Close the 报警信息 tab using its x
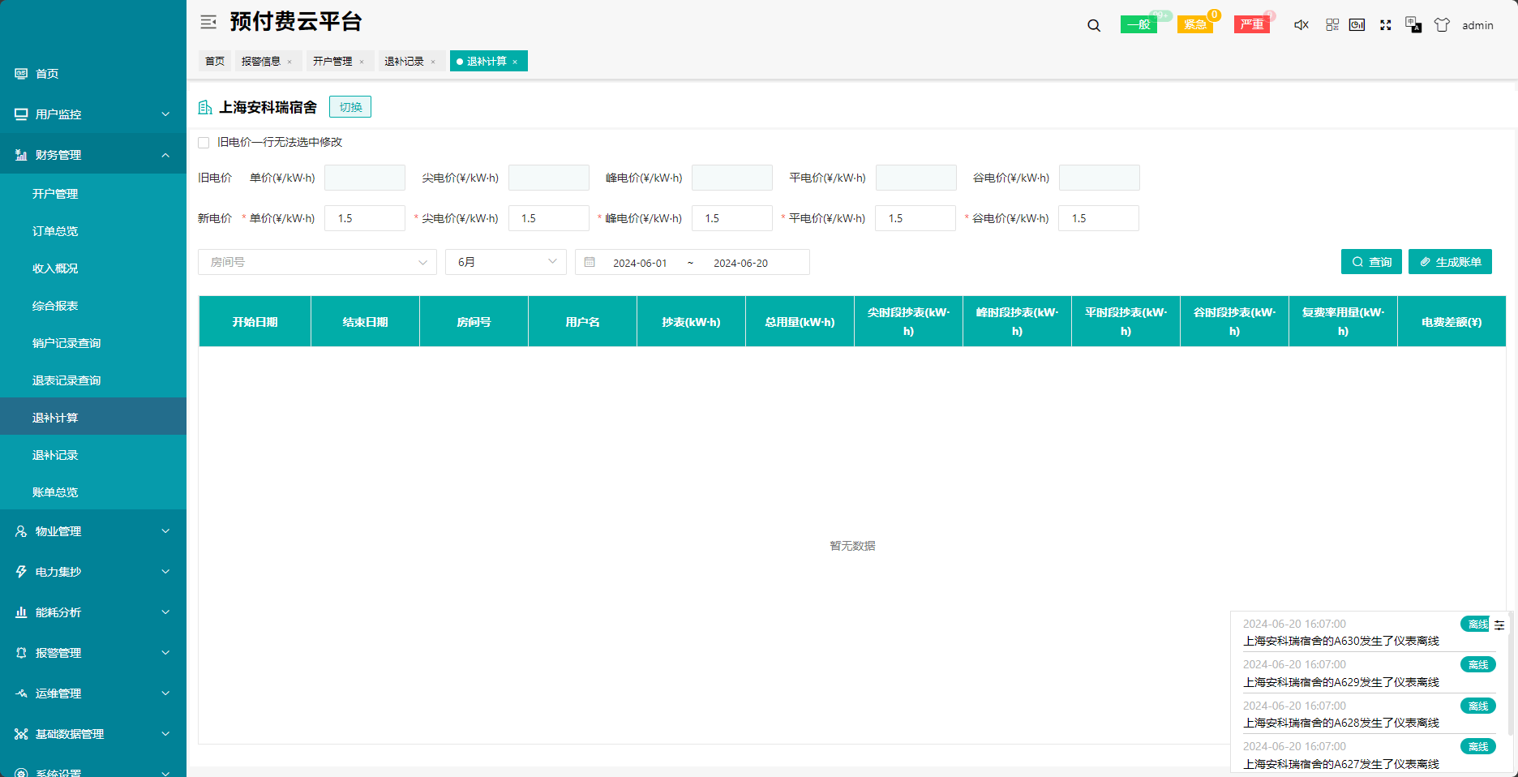This screenshot has width=1518, height=777. click(x=289, y=62)
